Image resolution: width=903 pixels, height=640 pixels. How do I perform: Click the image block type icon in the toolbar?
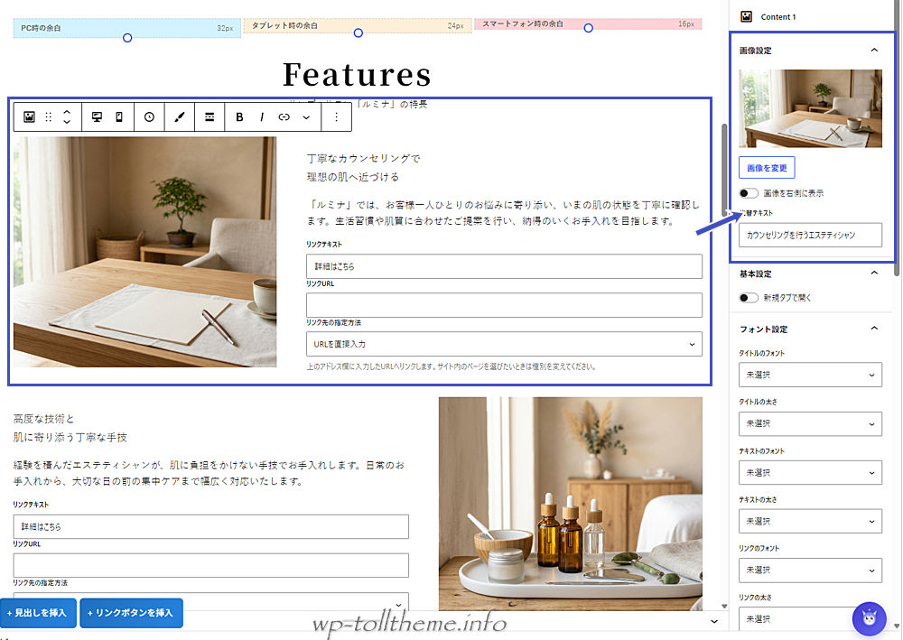(x=30, y=116)
